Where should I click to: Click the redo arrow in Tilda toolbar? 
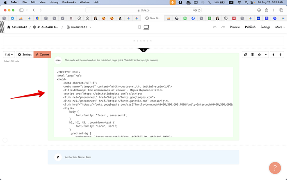coord(223,27)
